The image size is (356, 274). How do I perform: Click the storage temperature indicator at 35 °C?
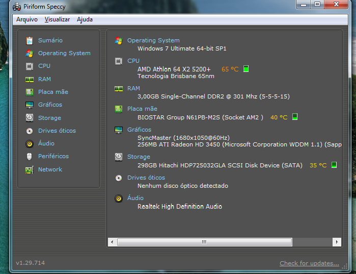coord(334,165)
